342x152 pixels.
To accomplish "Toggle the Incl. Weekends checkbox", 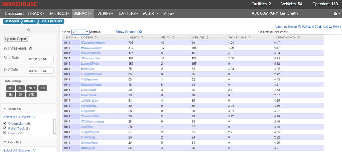I will [x=30, y=48].
